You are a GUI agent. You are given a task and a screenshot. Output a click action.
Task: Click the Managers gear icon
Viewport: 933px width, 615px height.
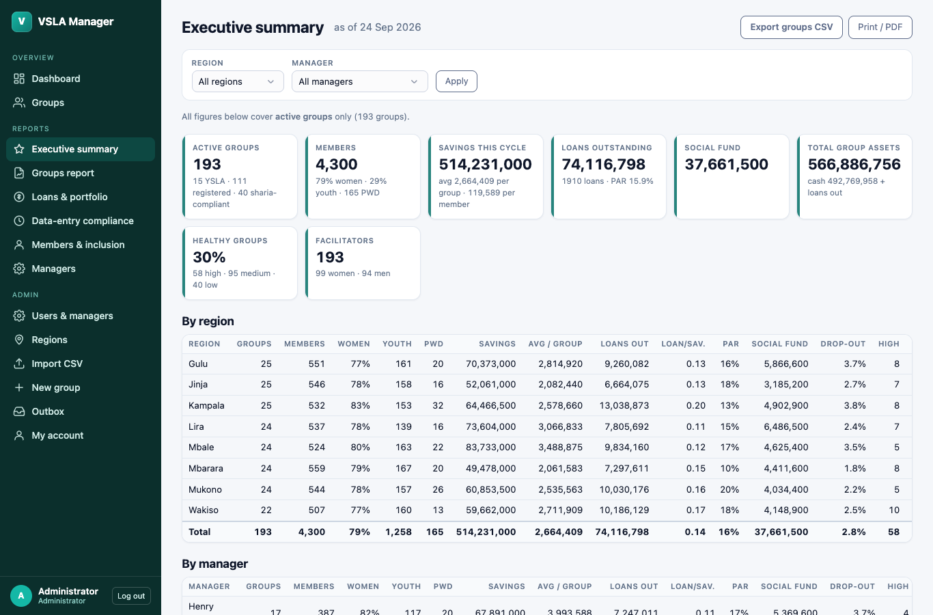tap(19, 269)
